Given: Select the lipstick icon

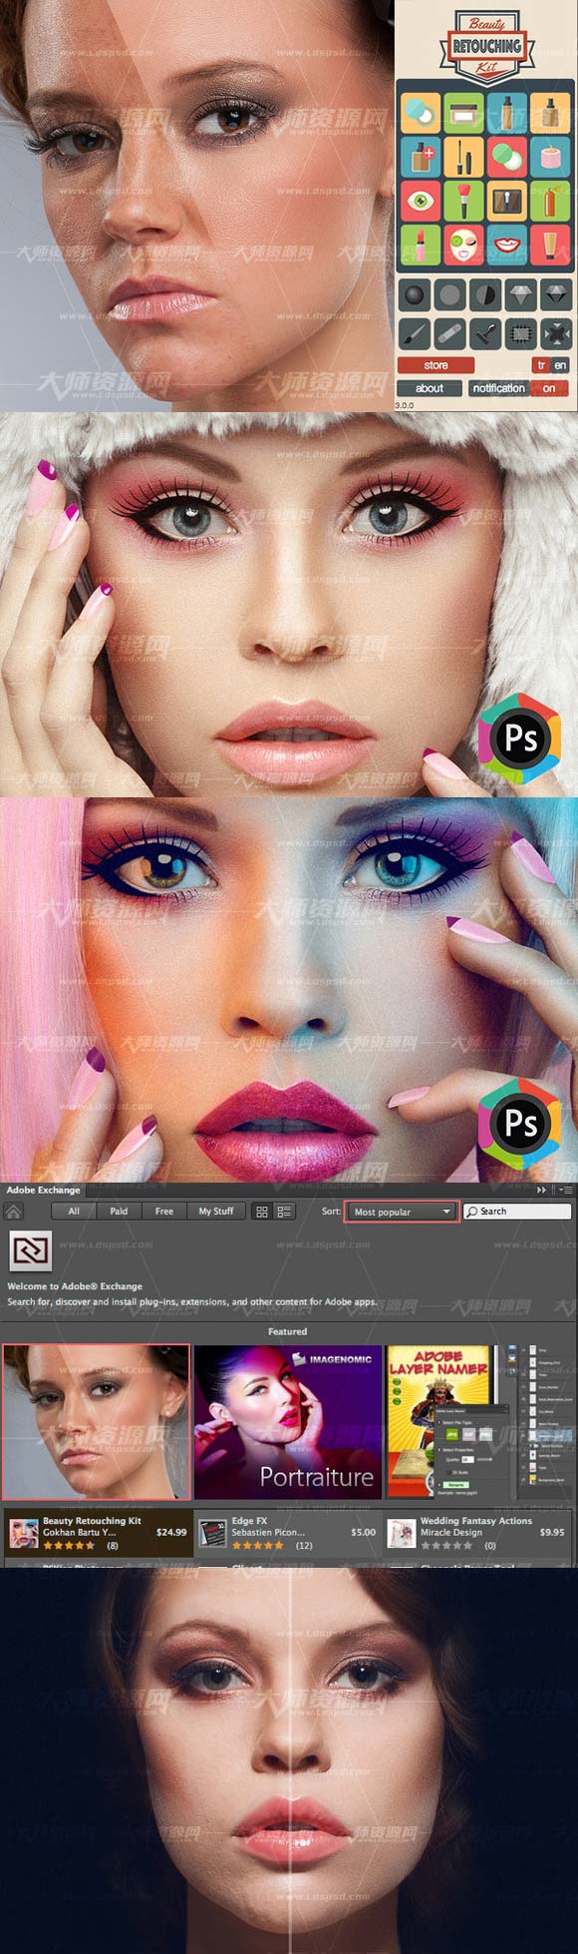Looking at the screenshot, I should click(420, 244).
